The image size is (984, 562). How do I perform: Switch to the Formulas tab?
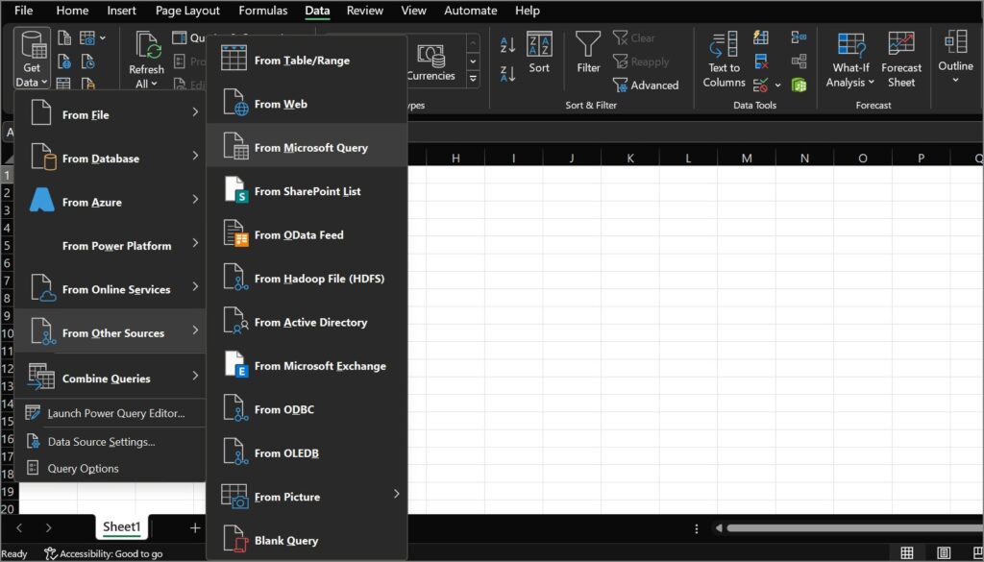point(263,11)
